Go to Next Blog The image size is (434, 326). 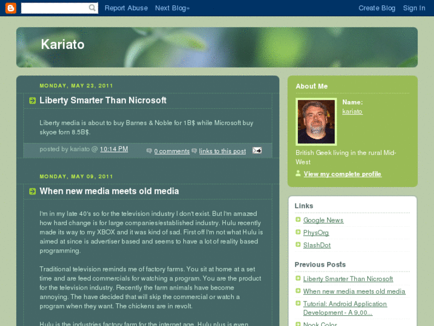pyautogui.click(x=172, y=8)
